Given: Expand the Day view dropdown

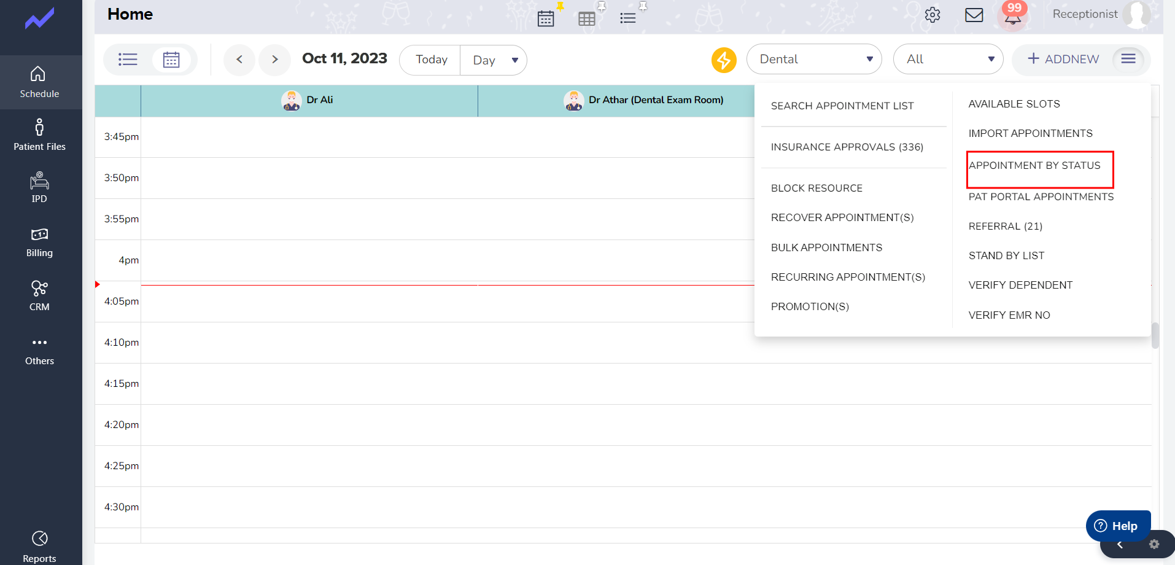Looking at the screenshot, I should pyautogui.click(x=494, y=60).
